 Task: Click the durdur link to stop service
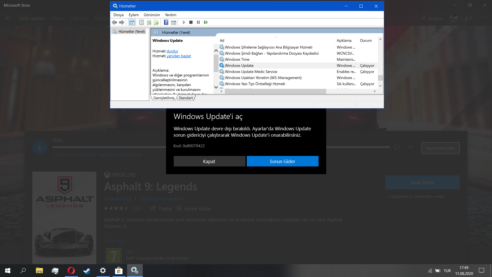172,51
